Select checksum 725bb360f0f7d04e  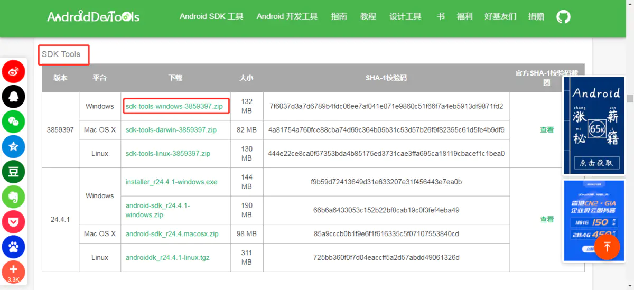pos(386,257)
